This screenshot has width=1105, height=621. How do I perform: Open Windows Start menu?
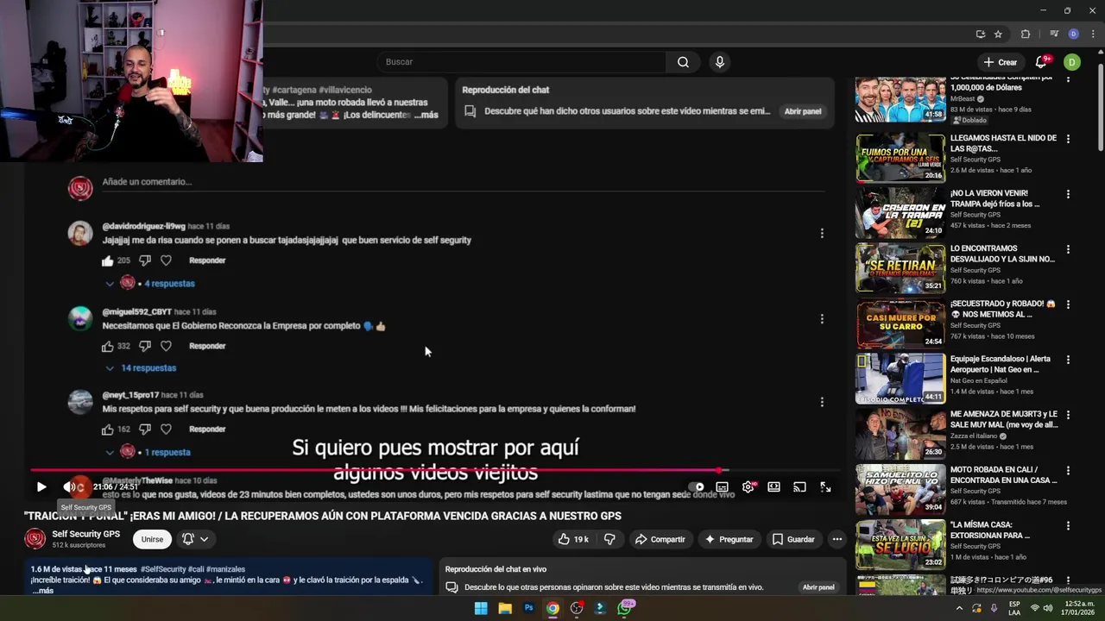(x=481, y=608)
